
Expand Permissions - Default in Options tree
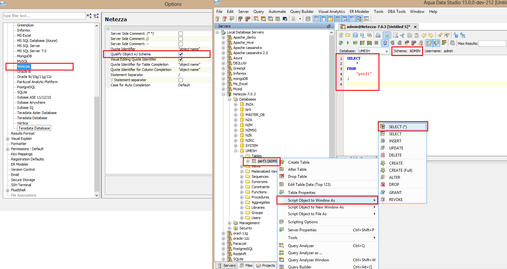click(x=8, y=149)
